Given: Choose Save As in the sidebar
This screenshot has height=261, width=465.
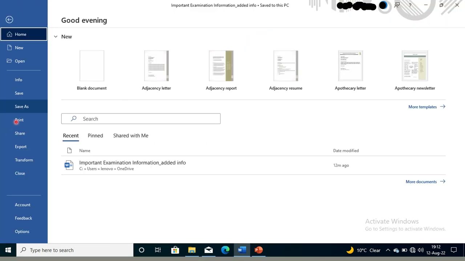Looking at the screenshot, I should pos(24,107).
